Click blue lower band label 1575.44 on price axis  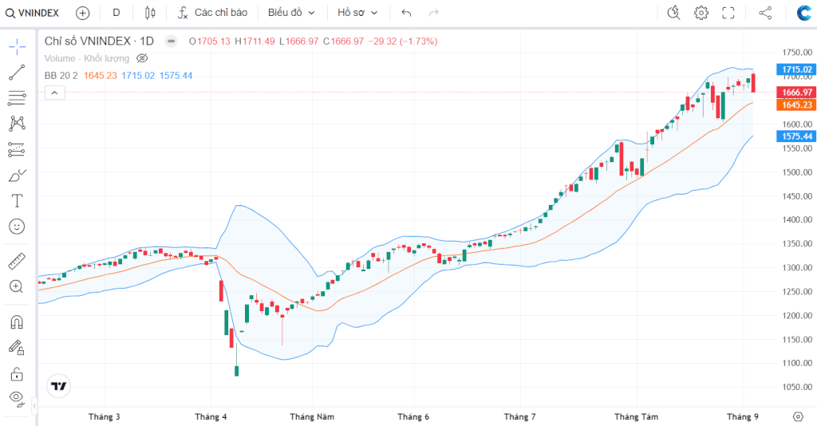797,136
